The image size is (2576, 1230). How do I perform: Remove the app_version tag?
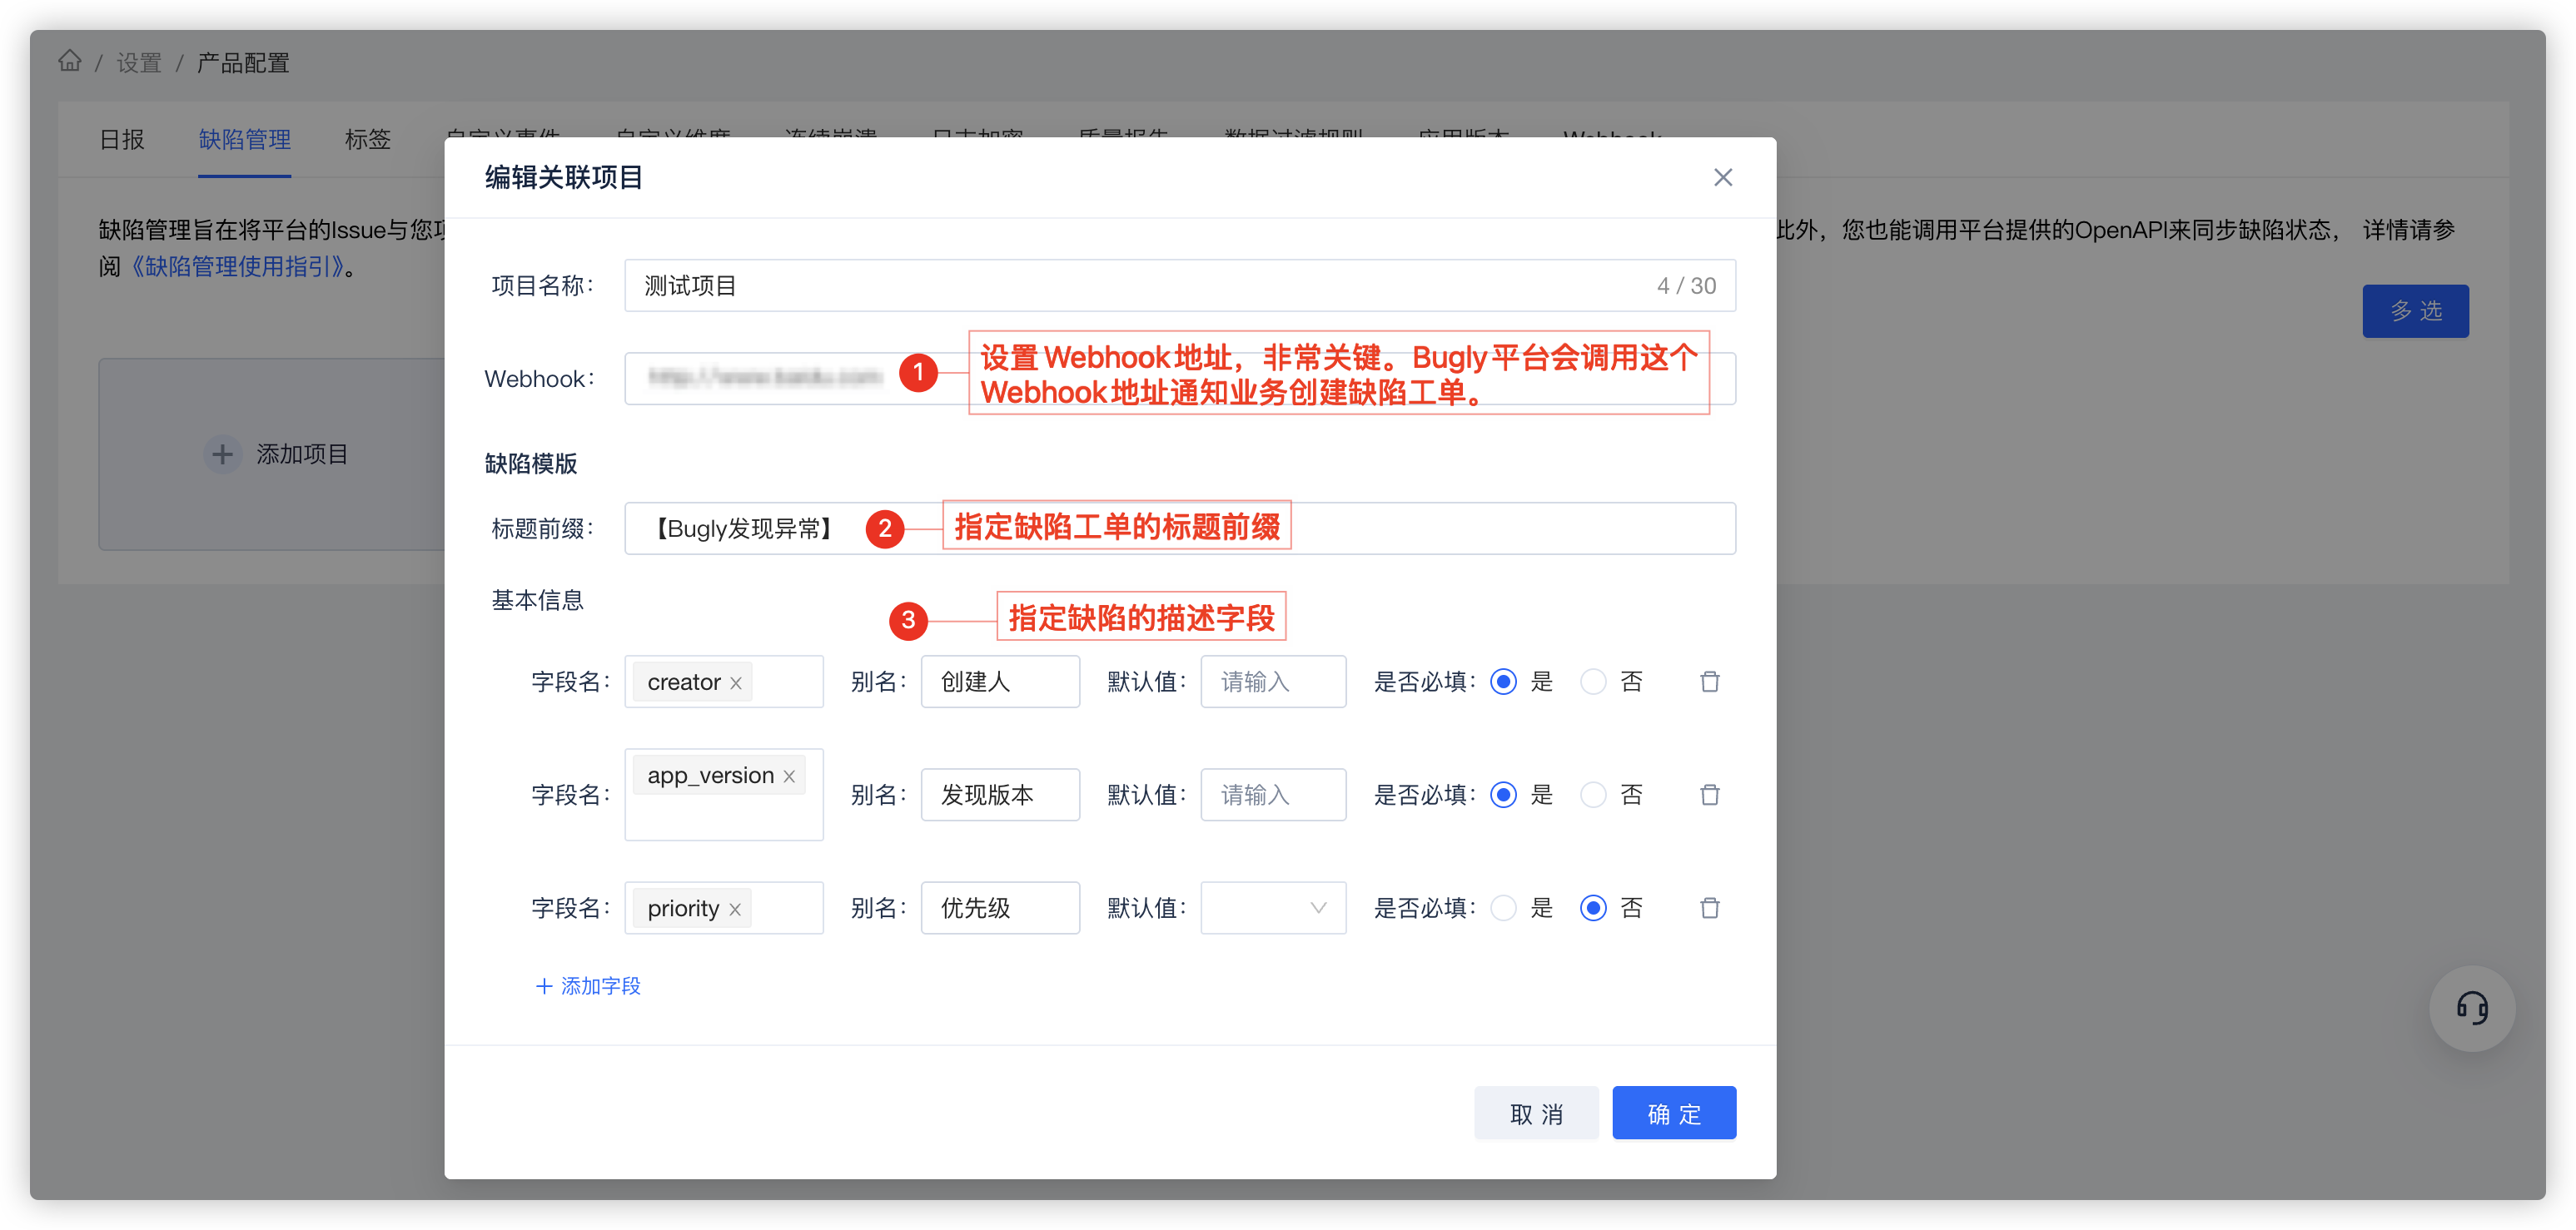pyautogui.click(x=789, y=776)
